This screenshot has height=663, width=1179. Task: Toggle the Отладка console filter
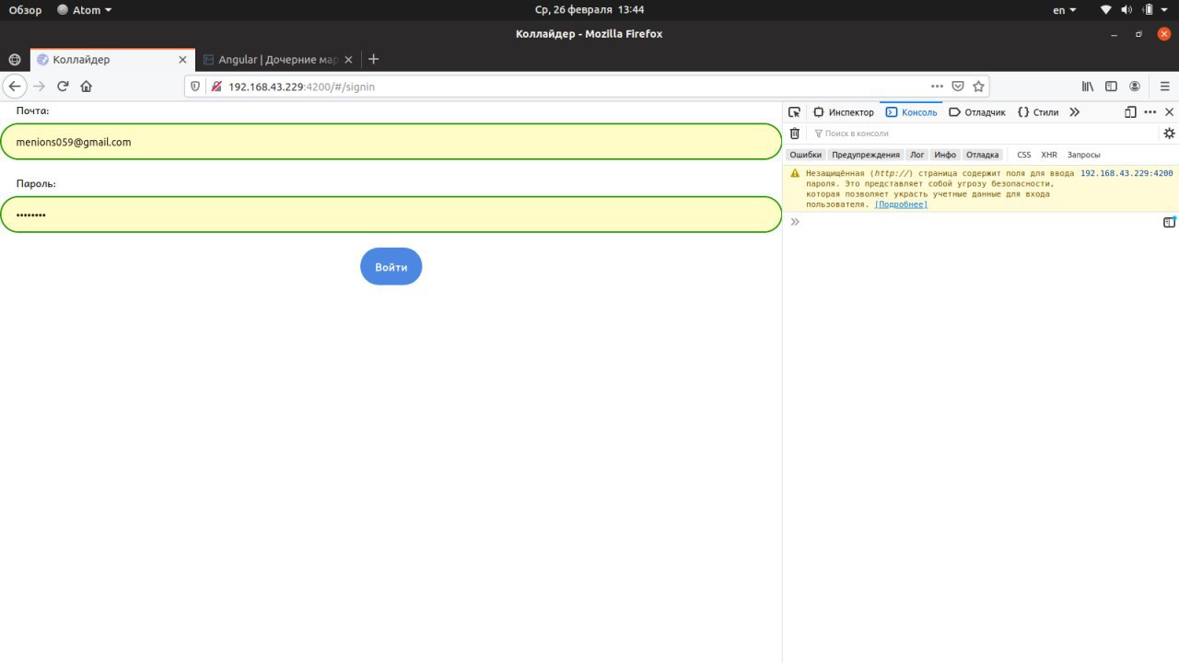coord(983,155)
